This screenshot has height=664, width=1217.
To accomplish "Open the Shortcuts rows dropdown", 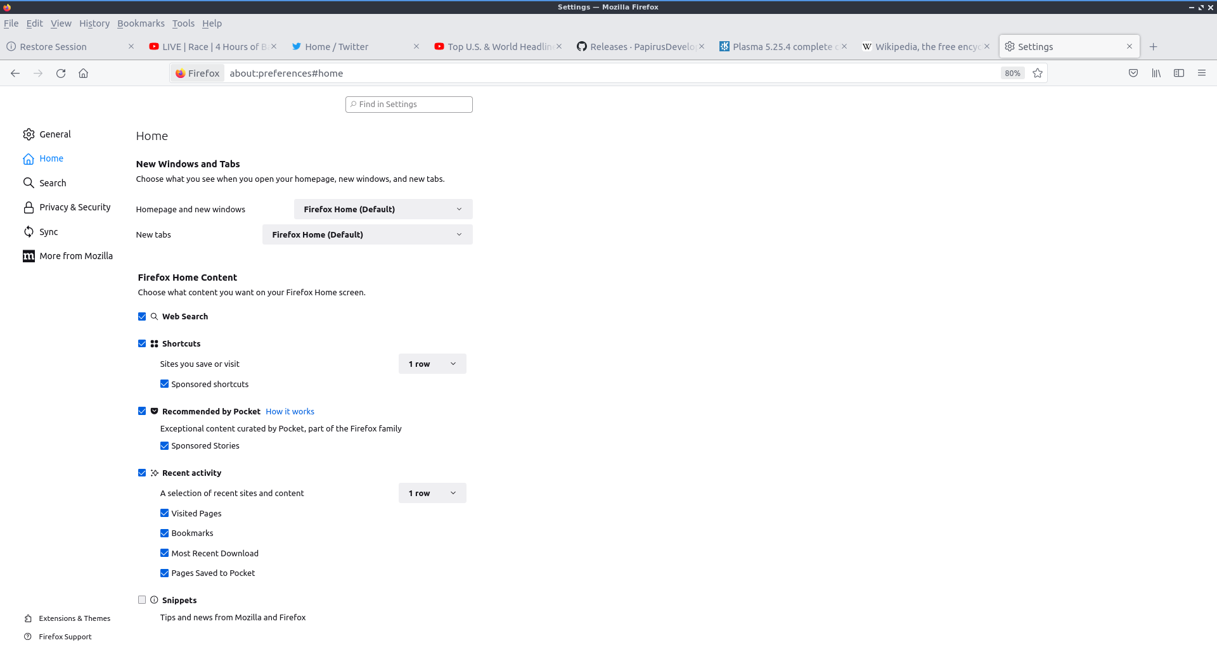I will point(432,364).
